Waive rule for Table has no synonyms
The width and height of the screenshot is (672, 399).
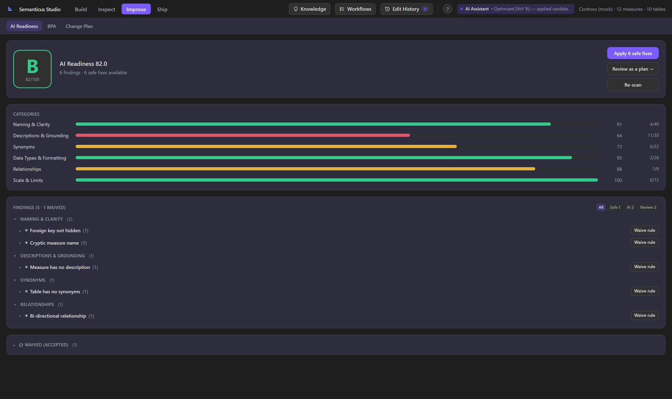pyautogui.click(x=644, y=291)
